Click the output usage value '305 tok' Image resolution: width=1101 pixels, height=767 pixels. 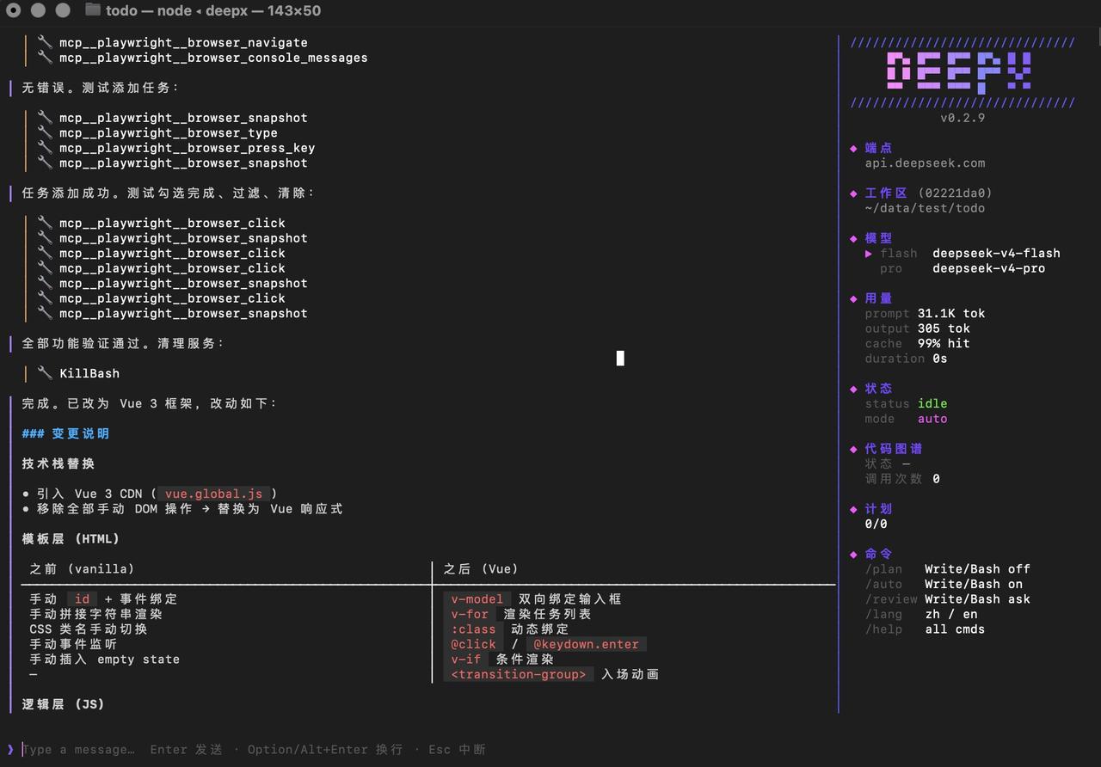tap(944, 328)
